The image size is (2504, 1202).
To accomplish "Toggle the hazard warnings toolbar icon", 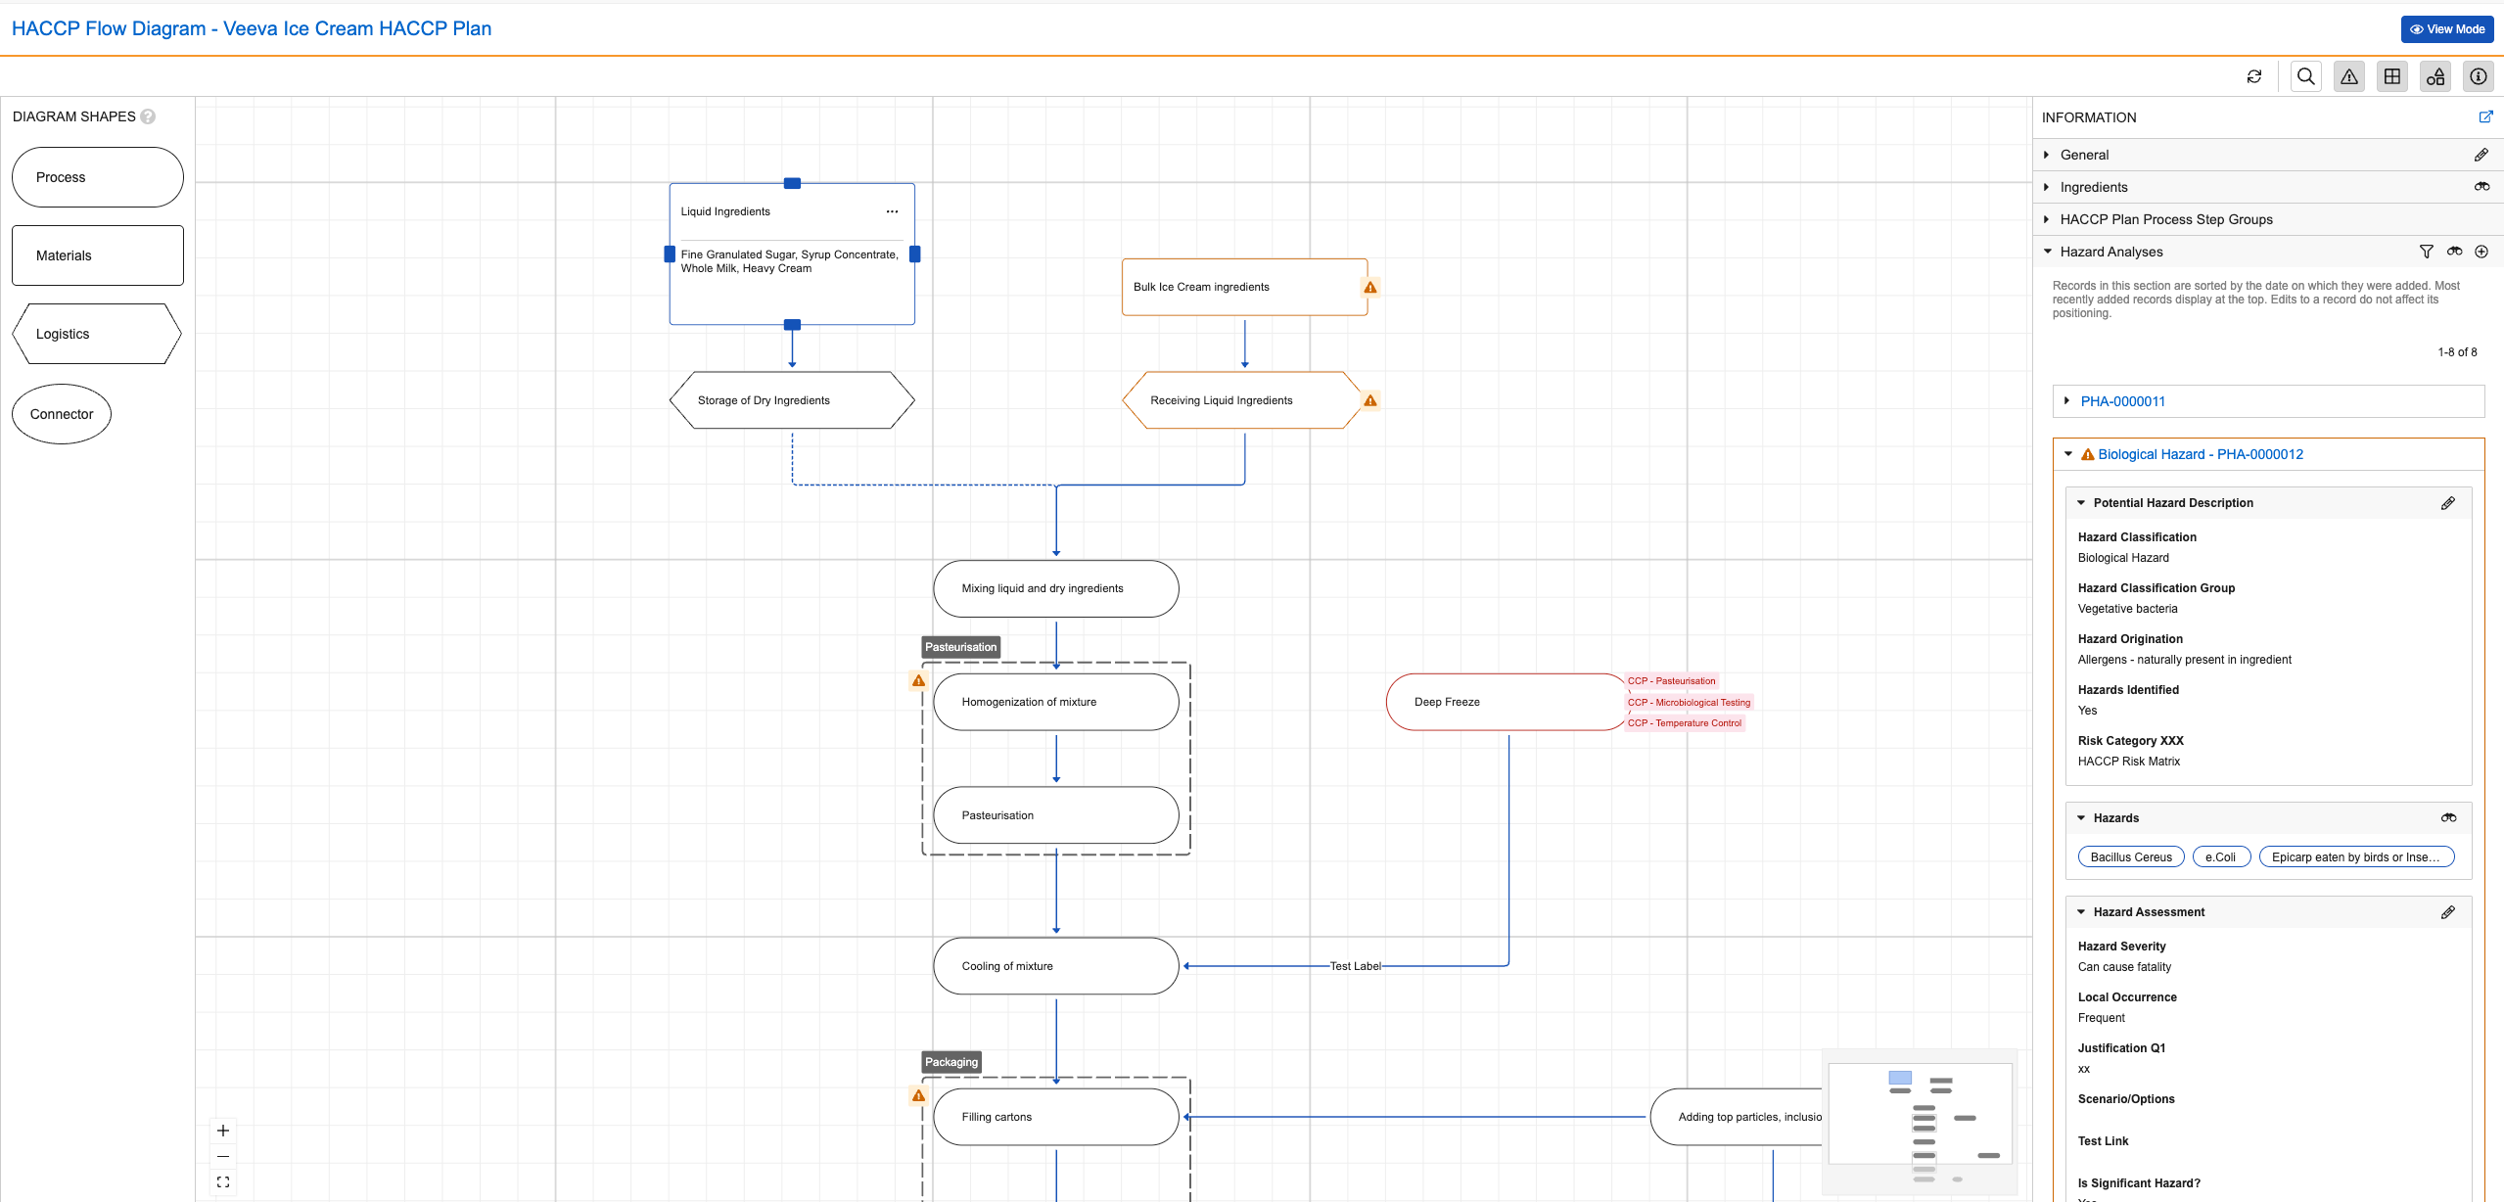I will click(2349, 76).
